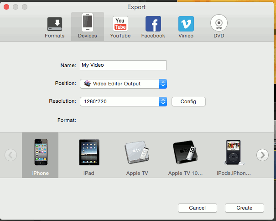Show previous devices with the left arrow

(11, 155)
